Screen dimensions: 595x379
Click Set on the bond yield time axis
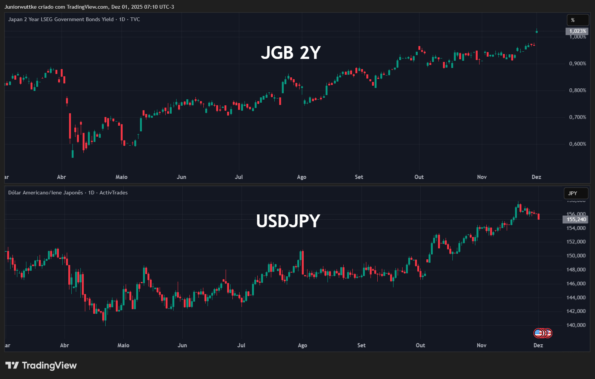[x=359, y=177]
